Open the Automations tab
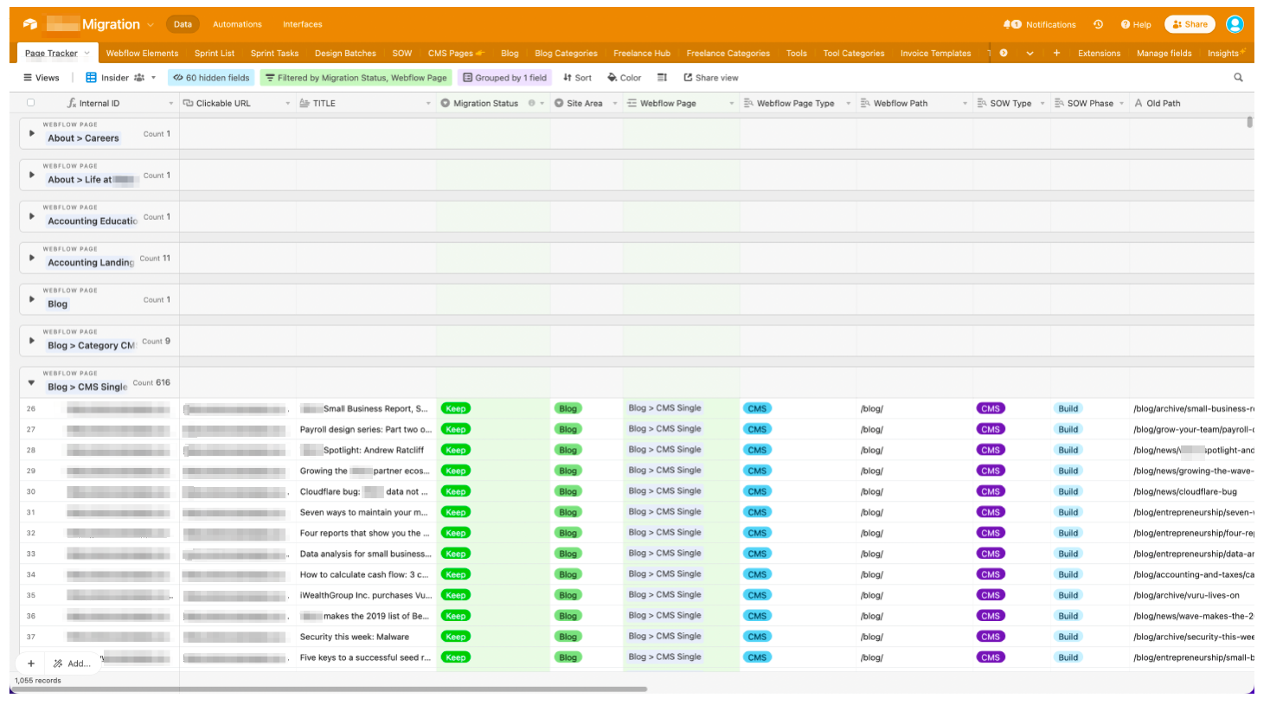 [x=237, y=24]
